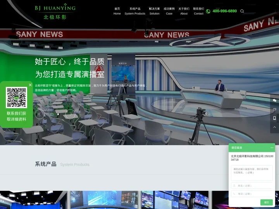Click the QR code image in popup
The width and height of the screenshot is (279, 209).
(16, 98)
